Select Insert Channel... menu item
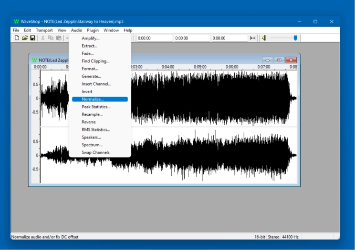The image size is (355, 250). (x=100, y=84)
